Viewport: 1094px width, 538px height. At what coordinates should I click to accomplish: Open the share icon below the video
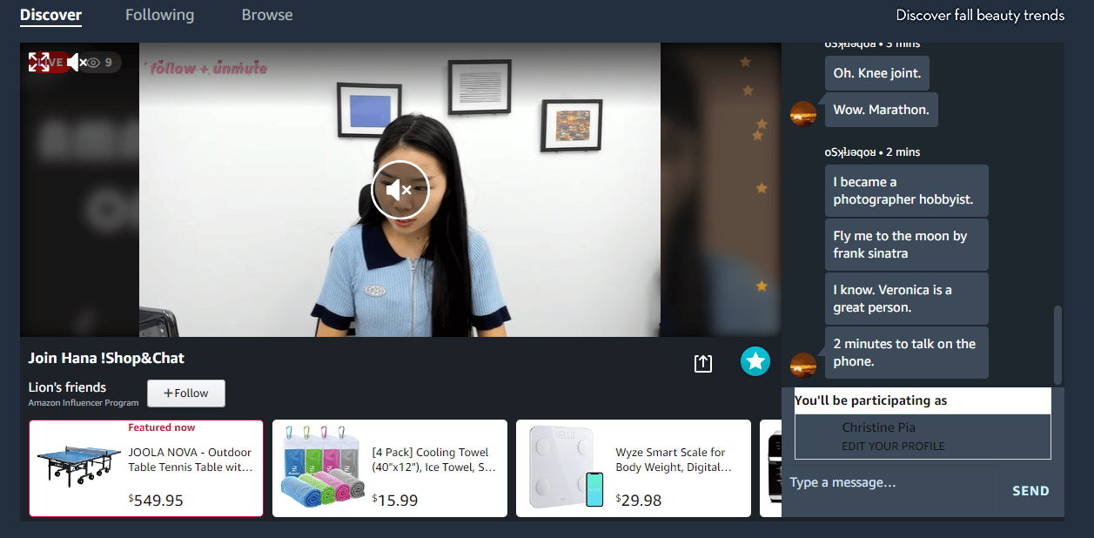tap(703, 364)
